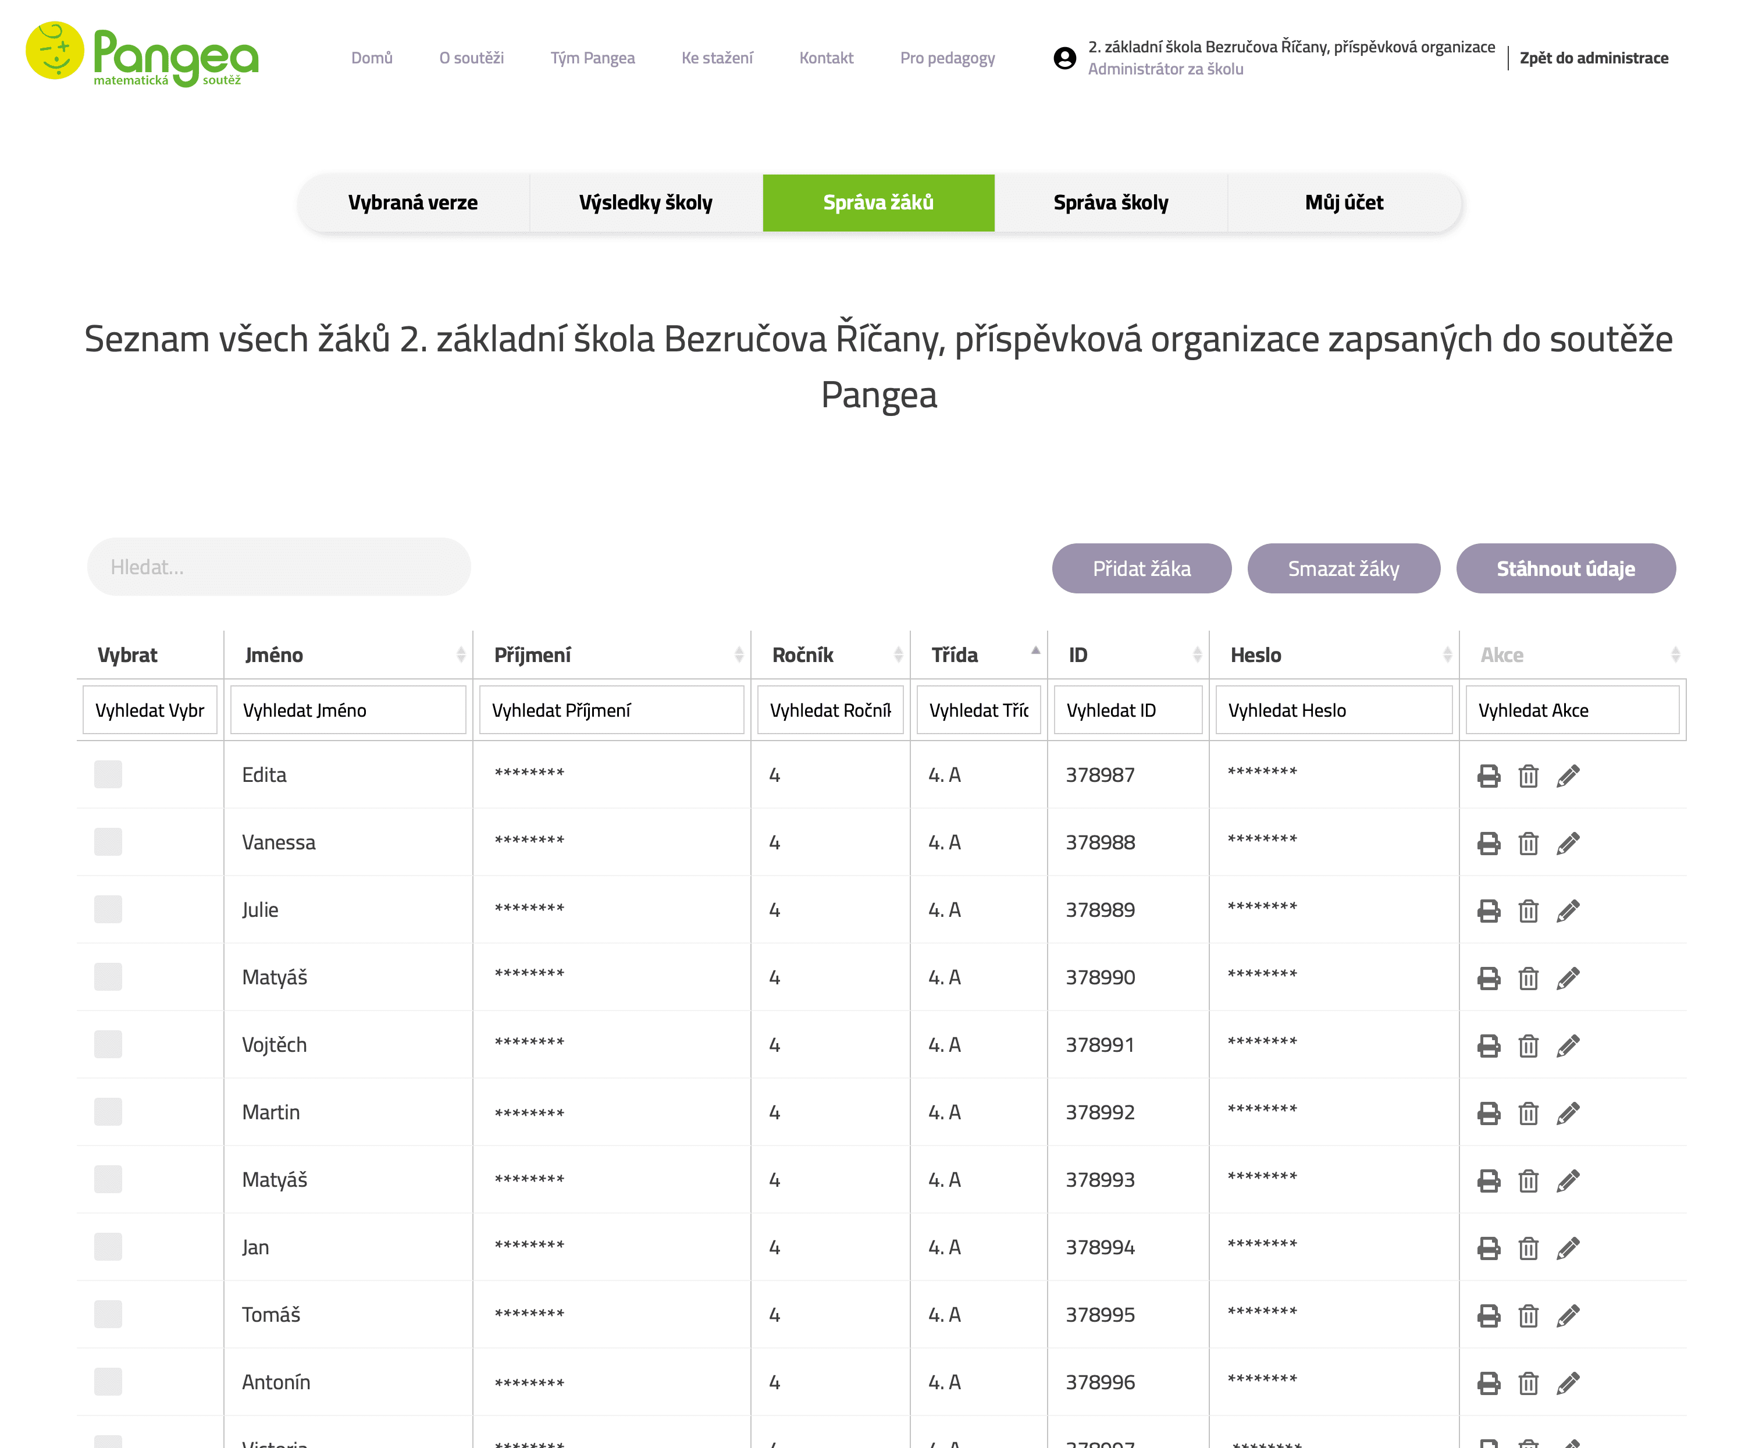Viewport: 1759px width, 1448px height.
Task: Open the Správa žáků tab
Action: (x=878, y=202)
